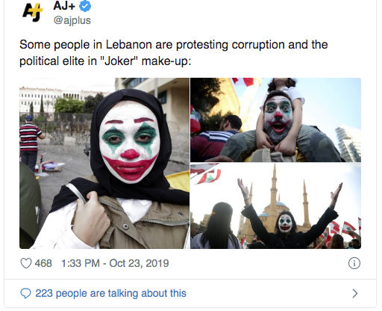Click the AJ+ profile avatar logo
Image resolution: width=382 pixels, height=311 pixels.
tap(33, 13)
